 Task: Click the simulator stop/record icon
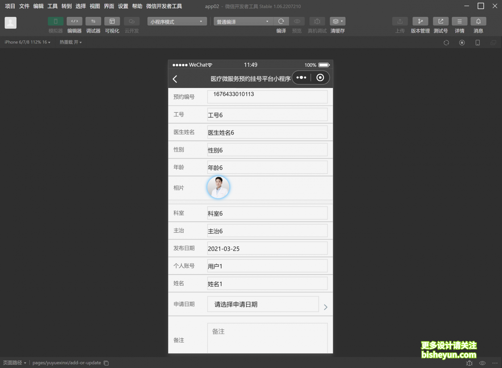pyautogui.click(x=462, y=43)
